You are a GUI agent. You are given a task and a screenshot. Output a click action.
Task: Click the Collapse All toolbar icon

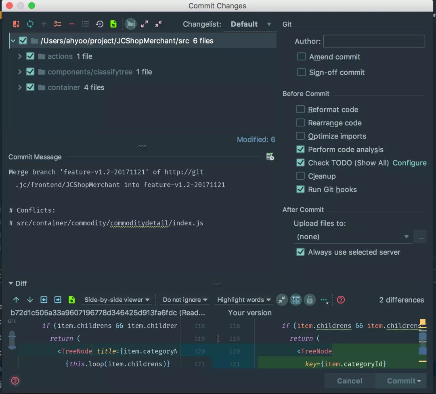click(x=159, y=24)
